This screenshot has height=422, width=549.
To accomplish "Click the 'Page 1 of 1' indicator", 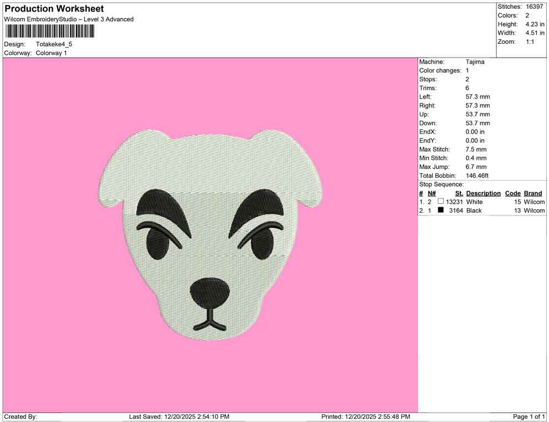I will (529, 416).
